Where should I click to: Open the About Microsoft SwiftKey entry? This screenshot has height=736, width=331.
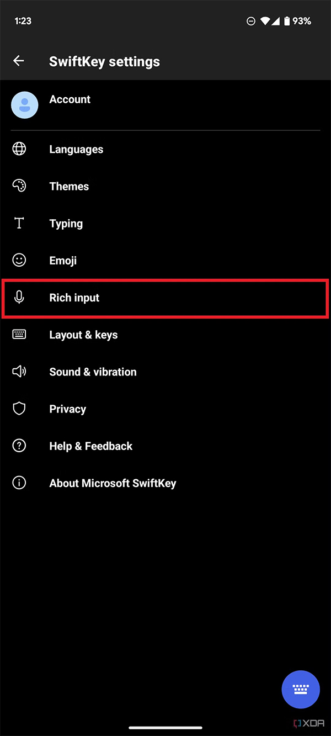[x=113, y=483]
